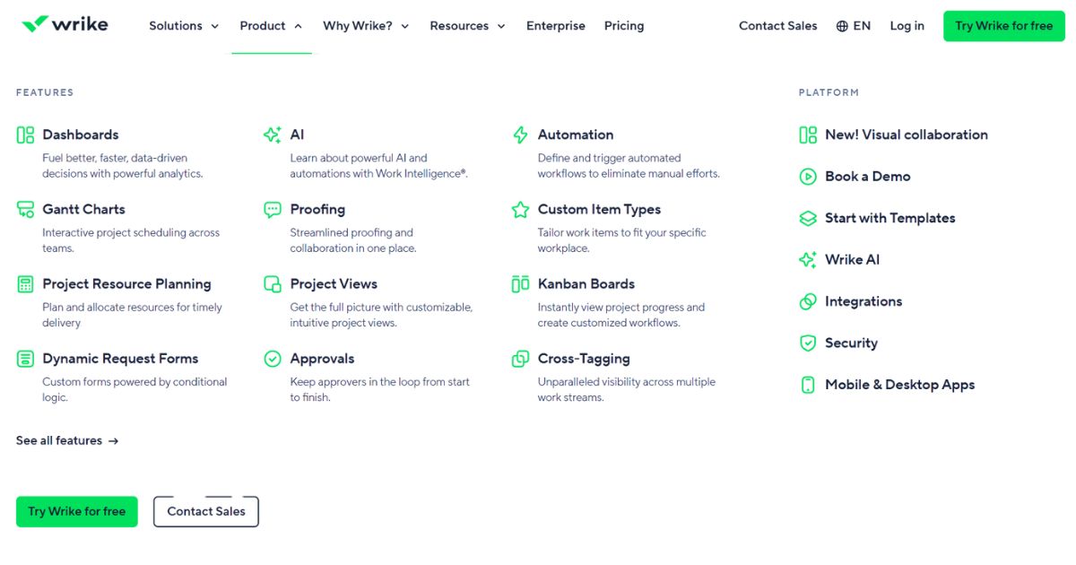1076x565 pixels.
Task: Click the Kanban Boards icon
Action: (520, 284)
